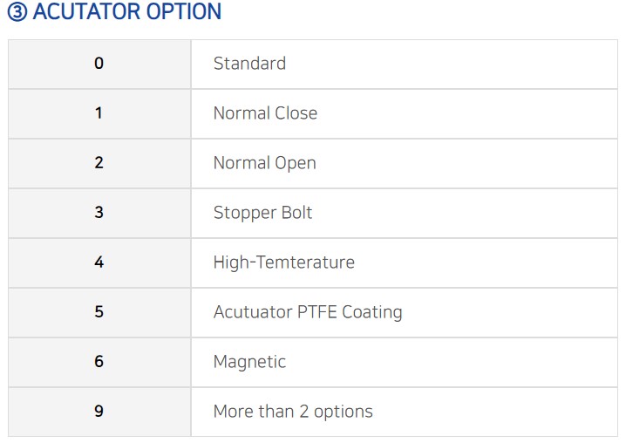The image size is (626, 443).
Task: Click the Acutuator PTFE Coating entry
Action: tap(308, 312)
